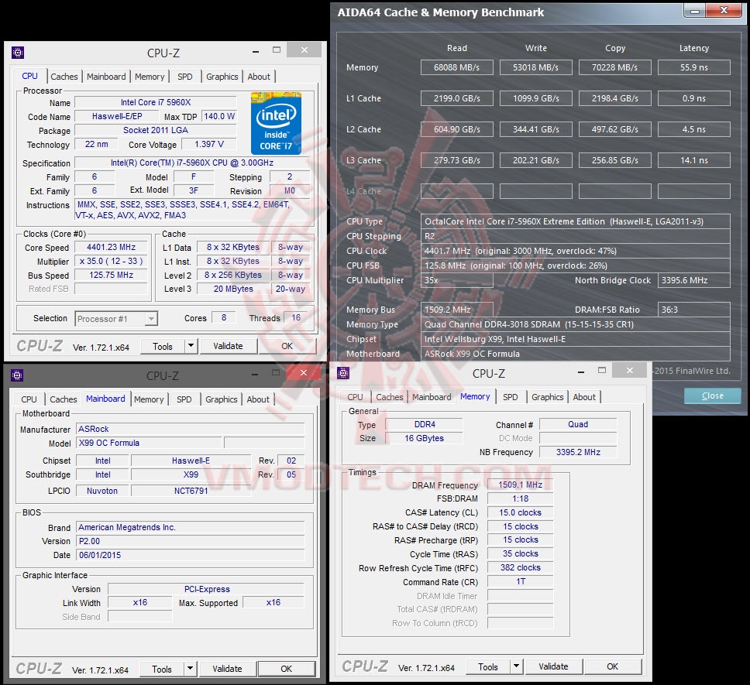Viewport: 750px width, 685px height.
Task: Click North Bridge Clock 3395.6 MHz value
Action: 694,280
